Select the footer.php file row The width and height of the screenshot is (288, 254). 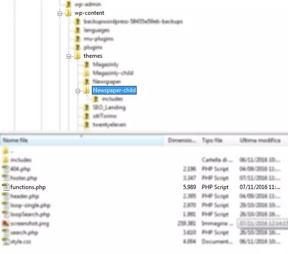pyautogui.click(x=141, y=178)
